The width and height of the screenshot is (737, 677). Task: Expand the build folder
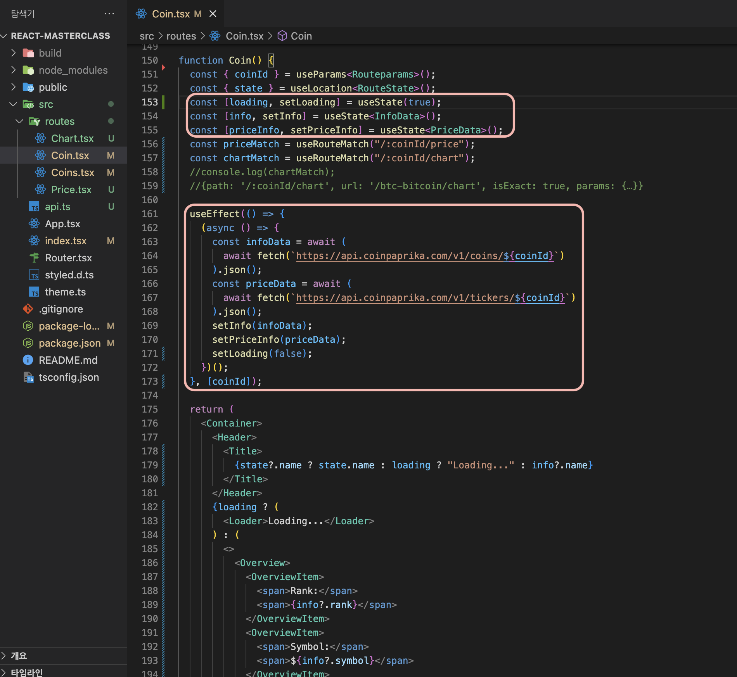point(14,53)
